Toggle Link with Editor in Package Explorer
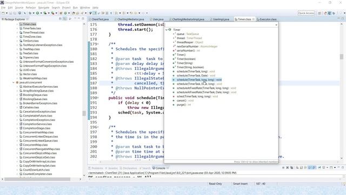 pos(65,19)
